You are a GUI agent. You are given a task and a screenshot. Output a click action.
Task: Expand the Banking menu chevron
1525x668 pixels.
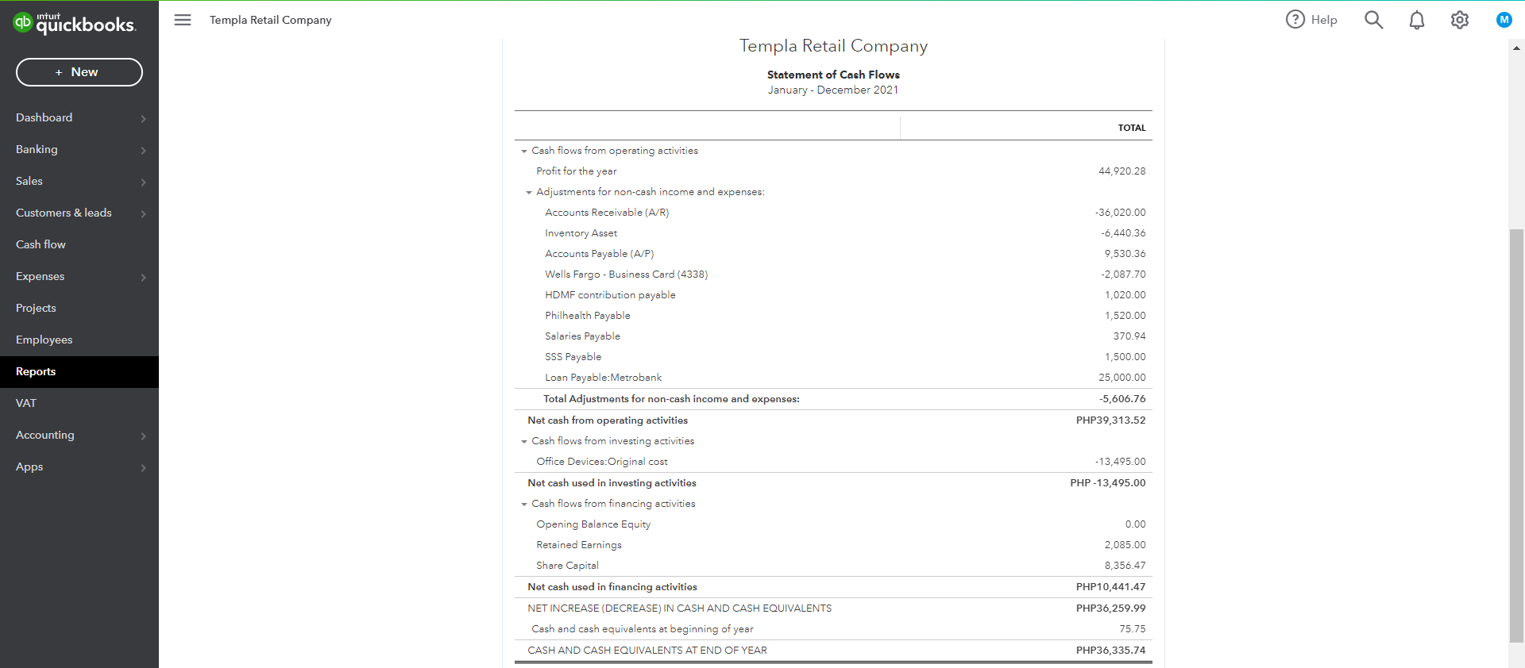point(144,150)
